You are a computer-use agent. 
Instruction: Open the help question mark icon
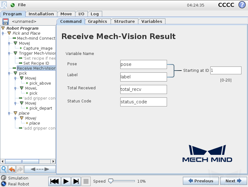point(242,5)
